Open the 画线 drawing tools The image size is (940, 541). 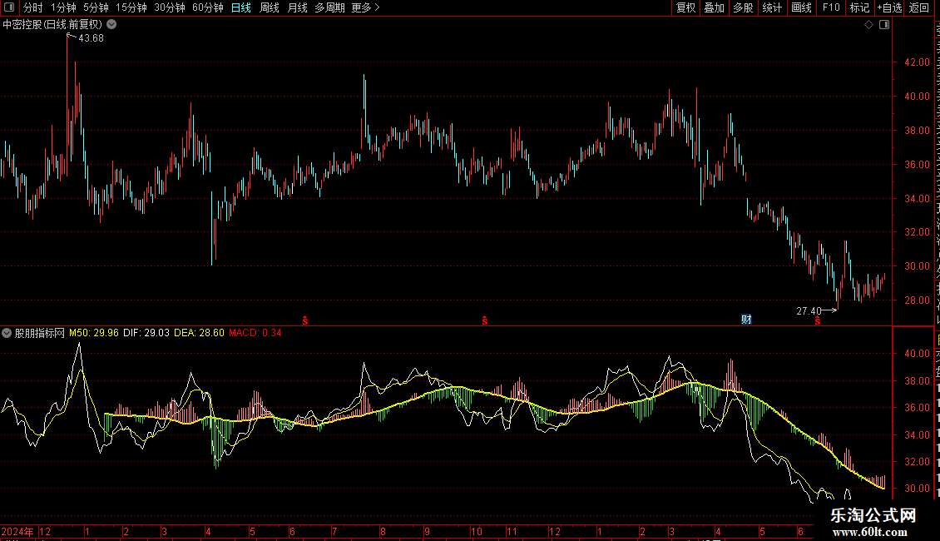[801, 7]
